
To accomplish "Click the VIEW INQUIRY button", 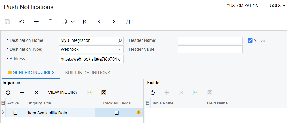I will click(x=63, y=92).
